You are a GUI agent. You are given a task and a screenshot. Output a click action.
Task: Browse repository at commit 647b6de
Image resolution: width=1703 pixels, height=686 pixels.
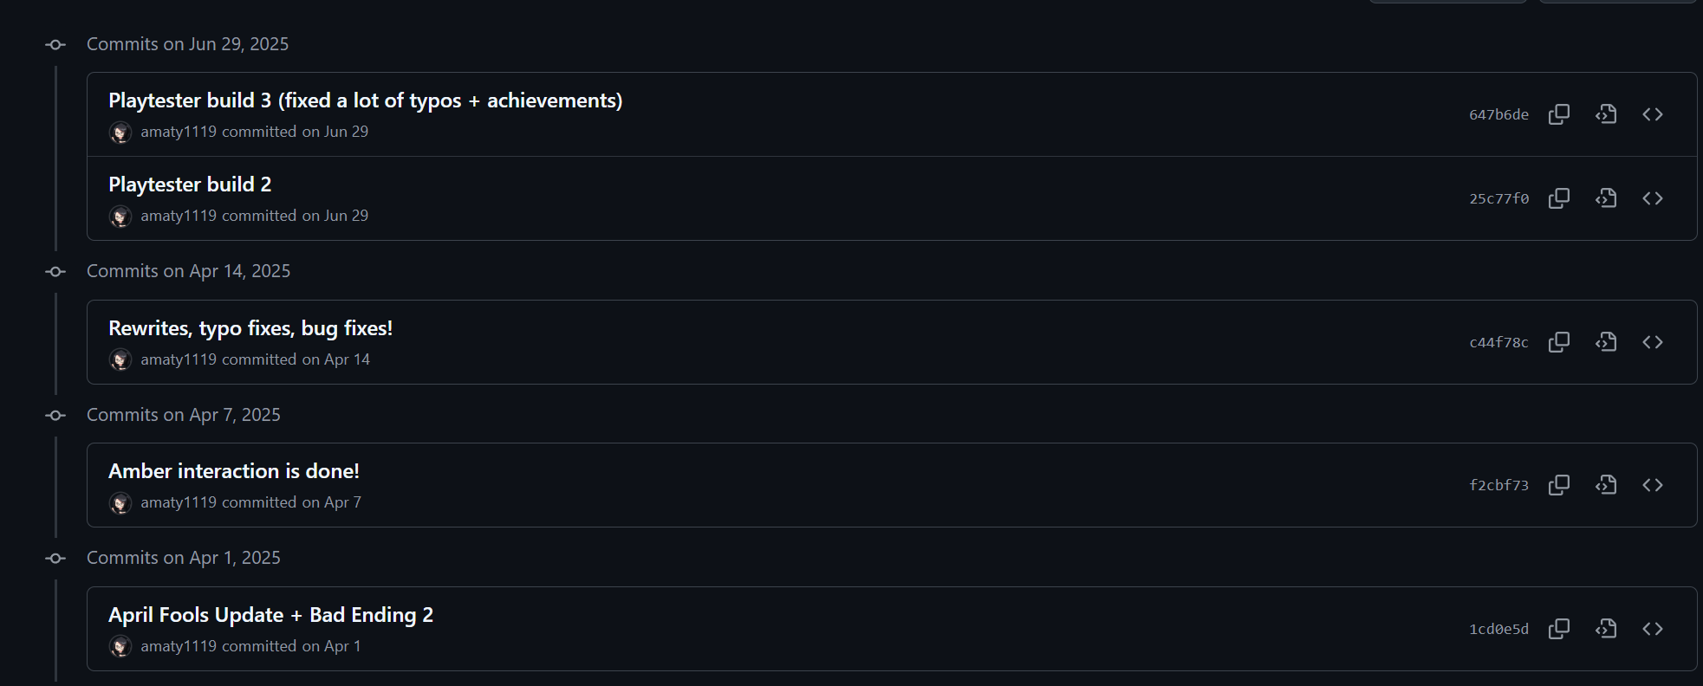[1653, 114]
